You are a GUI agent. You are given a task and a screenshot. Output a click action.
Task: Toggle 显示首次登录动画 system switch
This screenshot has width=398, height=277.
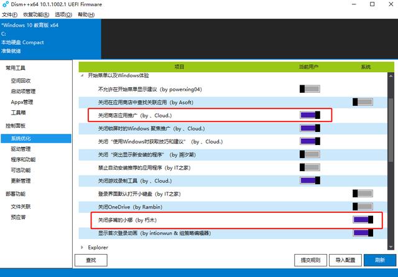[363, 233]
